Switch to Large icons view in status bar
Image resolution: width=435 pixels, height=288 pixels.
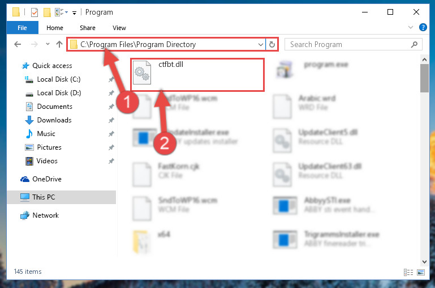421,272
